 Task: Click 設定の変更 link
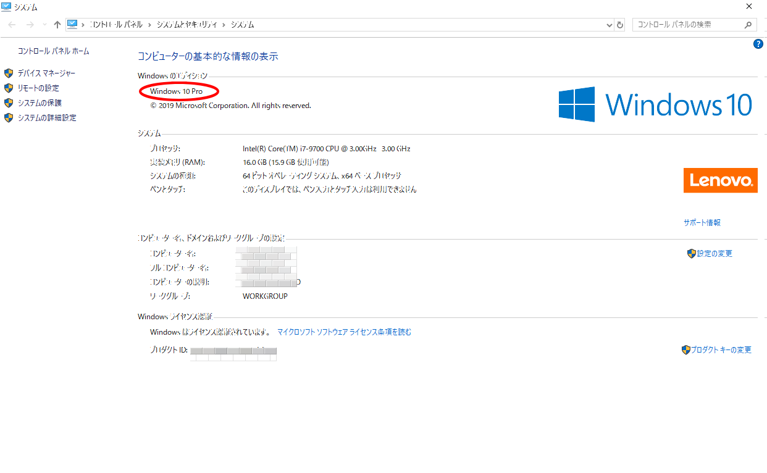coord(715,253)
